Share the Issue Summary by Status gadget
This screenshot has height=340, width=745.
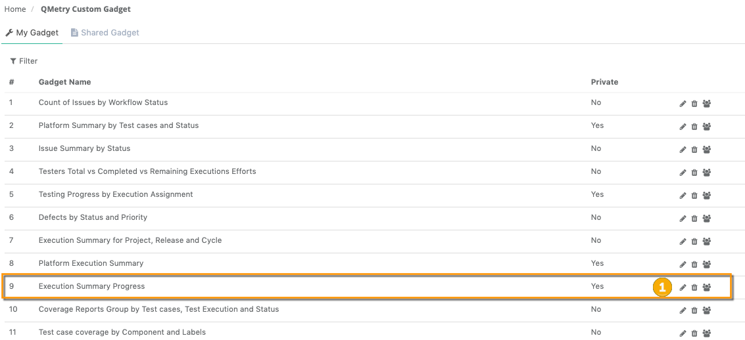click(707, 150)
